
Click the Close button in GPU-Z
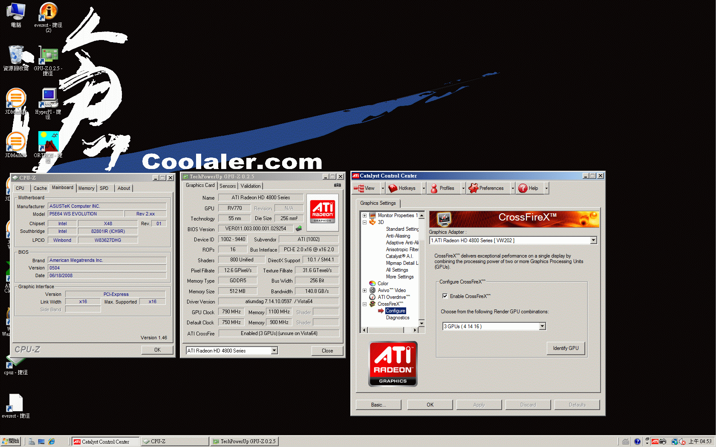pyautogui.click(x=327, y=351)
